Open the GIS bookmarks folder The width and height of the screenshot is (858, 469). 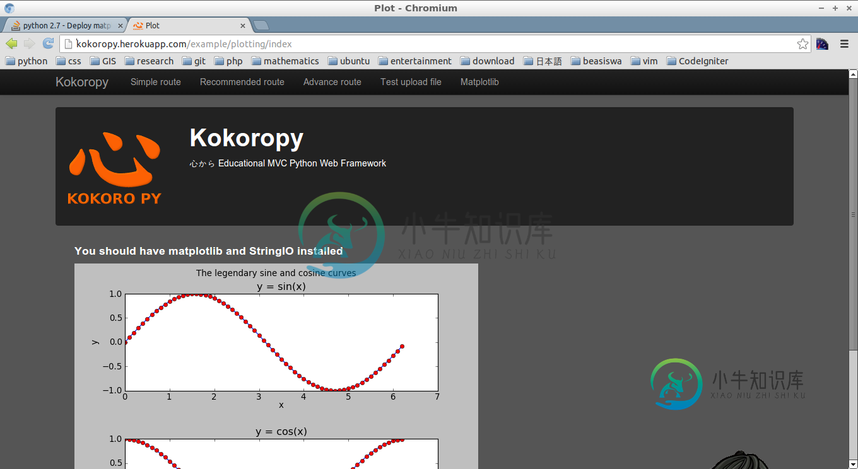coord(103,61)
